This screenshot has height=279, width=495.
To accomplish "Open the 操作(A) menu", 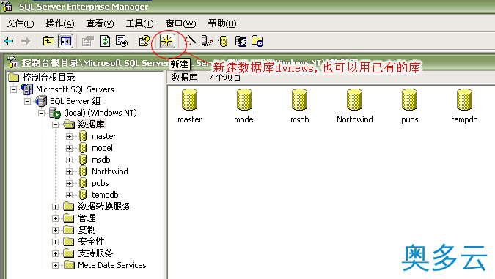I will tap(60, 23).
